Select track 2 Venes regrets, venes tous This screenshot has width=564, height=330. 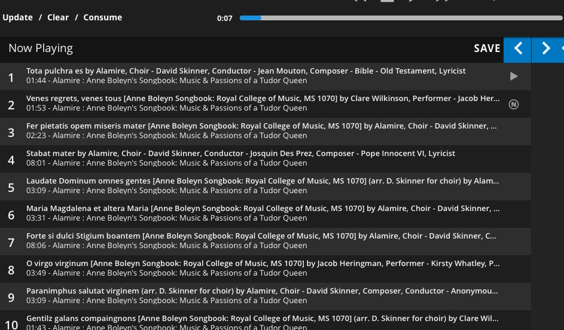click(x=266, y=104)
